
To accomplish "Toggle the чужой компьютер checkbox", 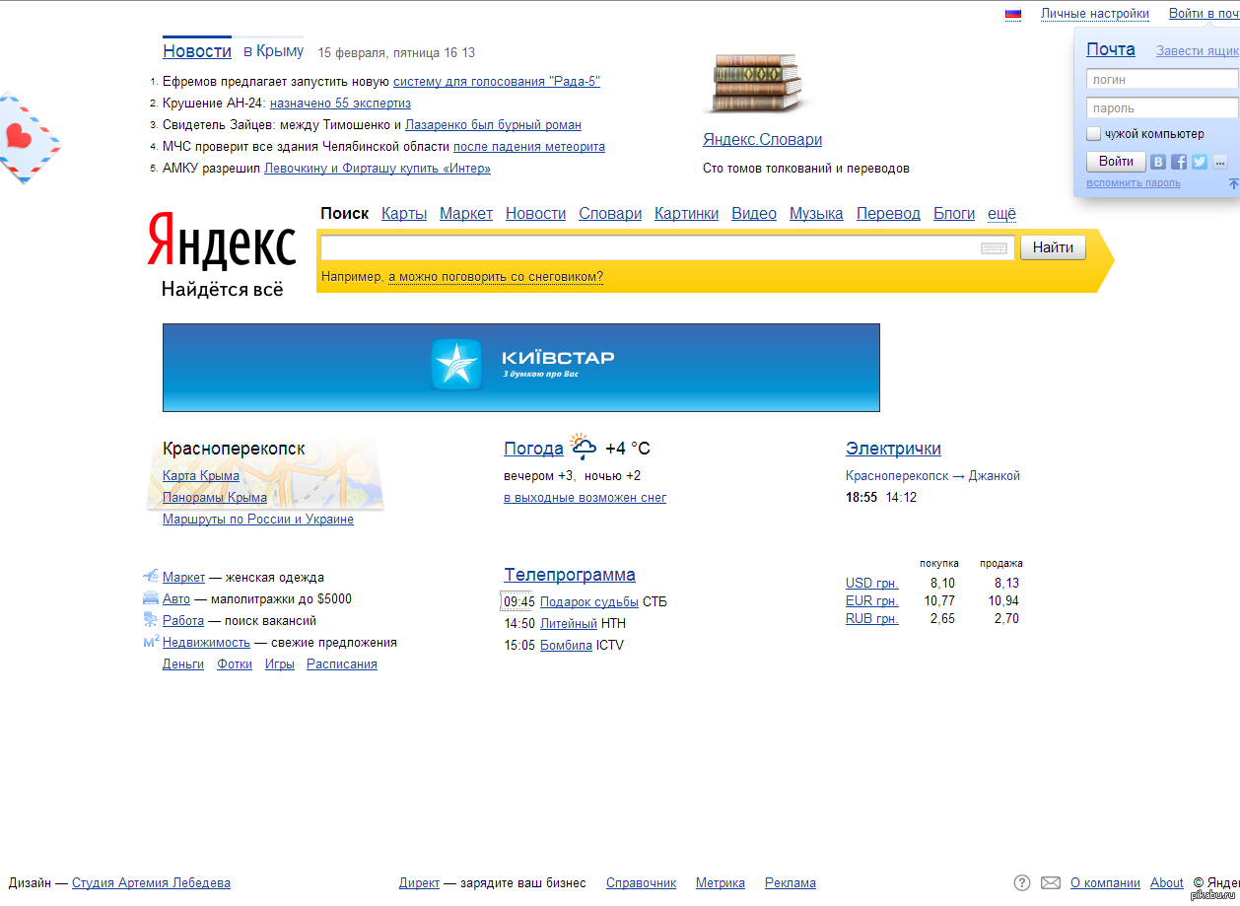I will [x=1094, y=133].
